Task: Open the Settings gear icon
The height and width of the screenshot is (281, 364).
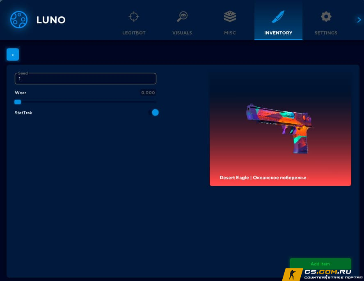Action: [x=326, y=17]
